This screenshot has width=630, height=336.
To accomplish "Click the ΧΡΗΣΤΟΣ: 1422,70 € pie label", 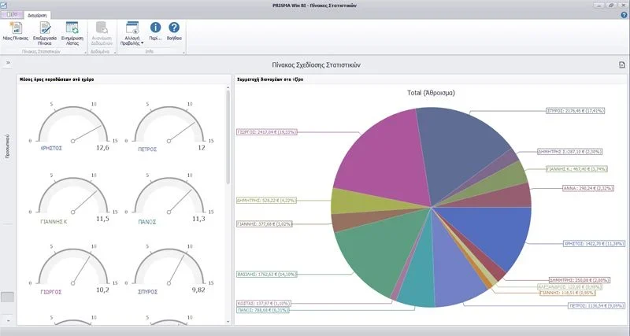I will [594, 243].
